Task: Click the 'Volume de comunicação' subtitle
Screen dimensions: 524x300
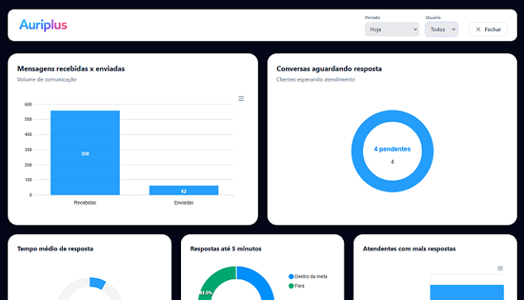Action: tap(47, 79)
